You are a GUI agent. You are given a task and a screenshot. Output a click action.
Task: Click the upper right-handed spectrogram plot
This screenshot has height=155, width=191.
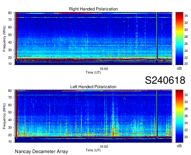tap(93, 38)
